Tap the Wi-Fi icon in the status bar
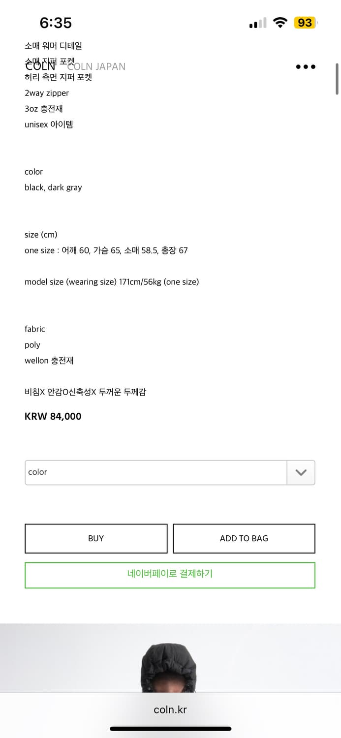Screen dimensions: 341x738 pyautogui.click(x=280, y=23)
